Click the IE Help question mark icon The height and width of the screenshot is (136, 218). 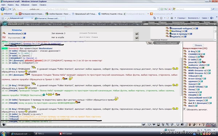click(211, 18)
